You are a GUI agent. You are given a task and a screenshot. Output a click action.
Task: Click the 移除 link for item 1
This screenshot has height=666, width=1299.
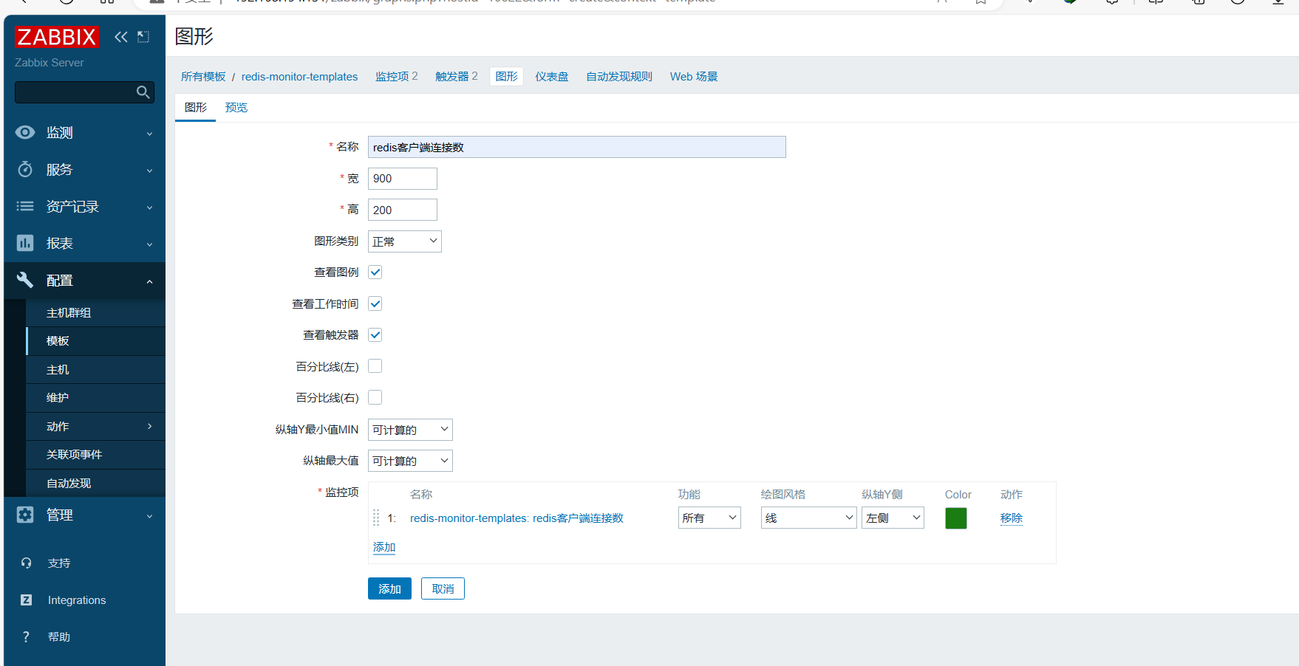1011,518
